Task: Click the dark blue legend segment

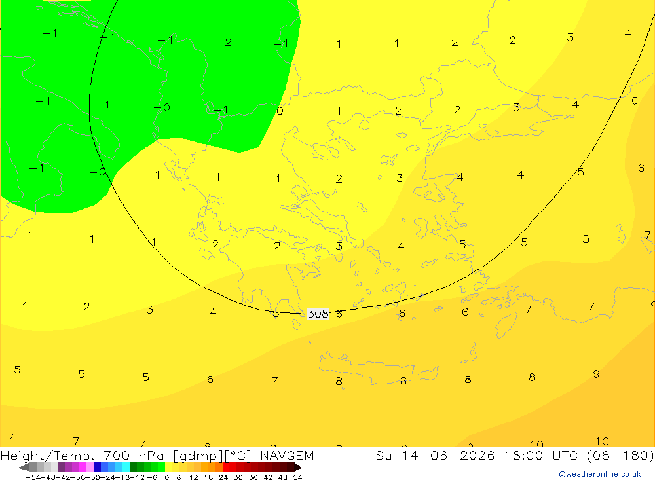Action: [97, 467]
